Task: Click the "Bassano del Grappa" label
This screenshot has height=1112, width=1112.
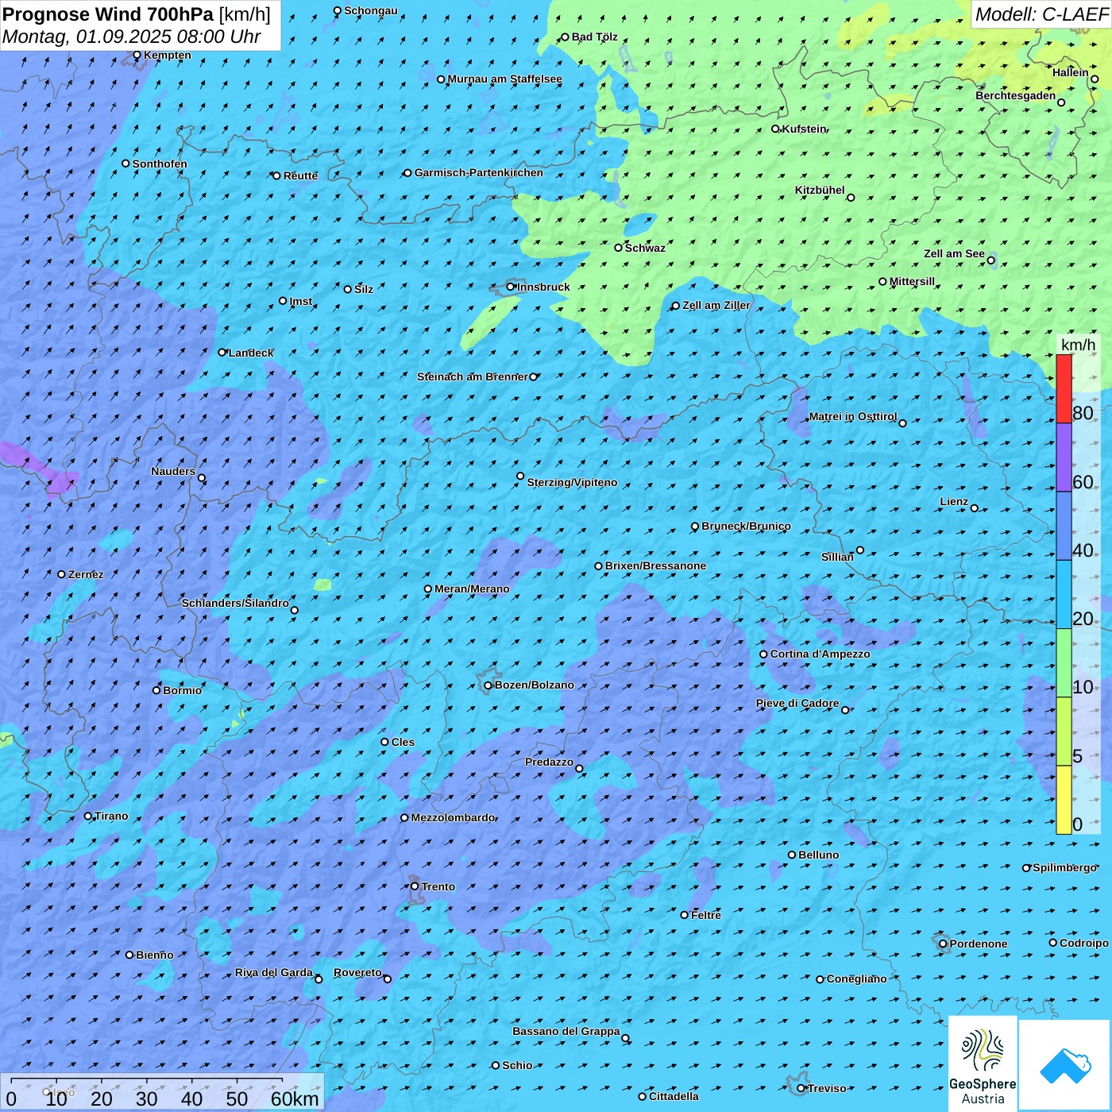Action: [x=566, y=1031]
